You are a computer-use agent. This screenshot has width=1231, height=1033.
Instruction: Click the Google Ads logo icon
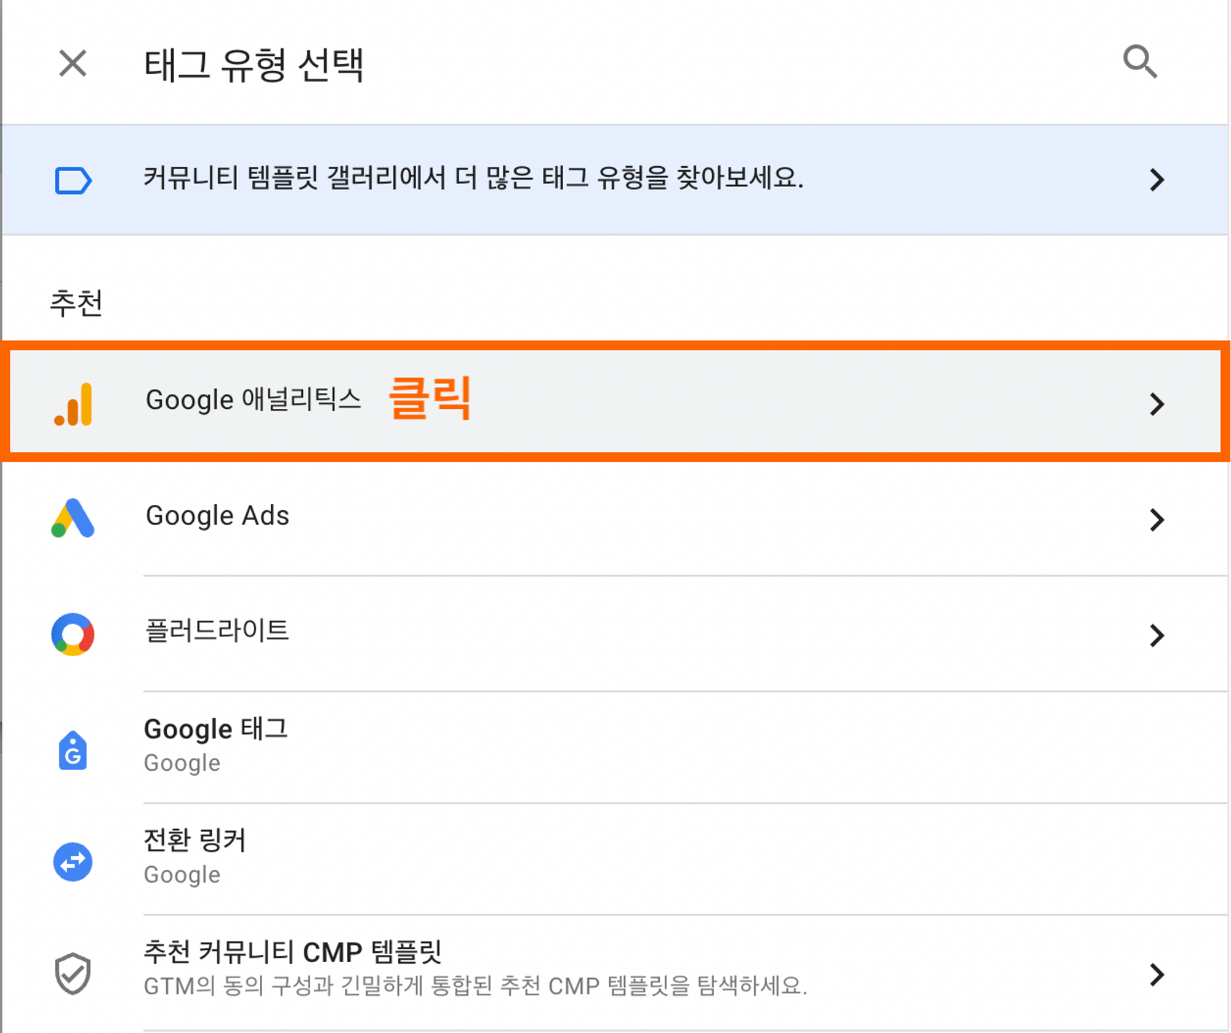(73, 518)
